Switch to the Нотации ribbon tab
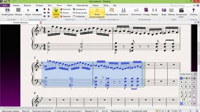 pos(39,5)
